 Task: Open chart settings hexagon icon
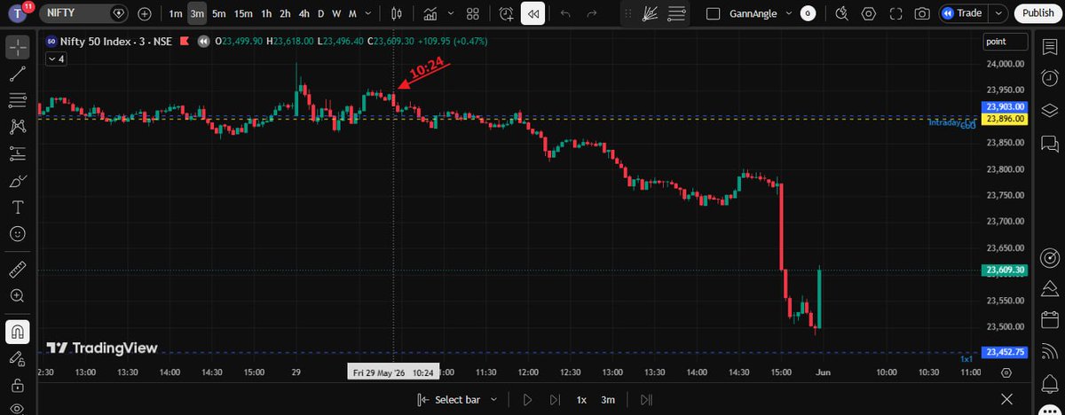click(x=869, y=13)
